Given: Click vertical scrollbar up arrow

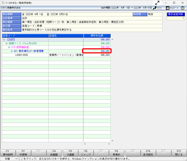Looking at the screenshot, I should point(112,39).
